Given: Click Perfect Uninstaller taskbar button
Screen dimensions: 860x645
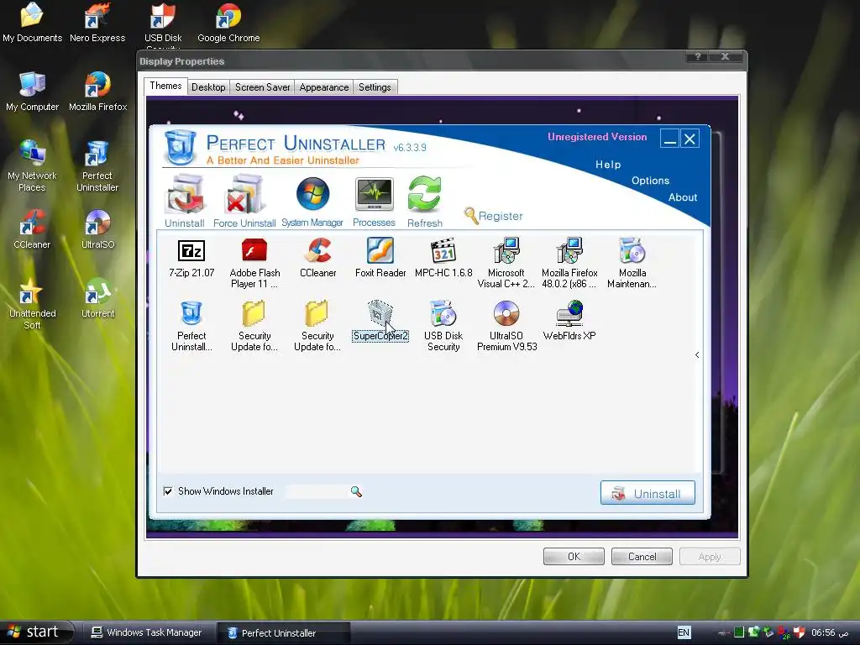Looking at the screenshot, I should click(284, 633).
